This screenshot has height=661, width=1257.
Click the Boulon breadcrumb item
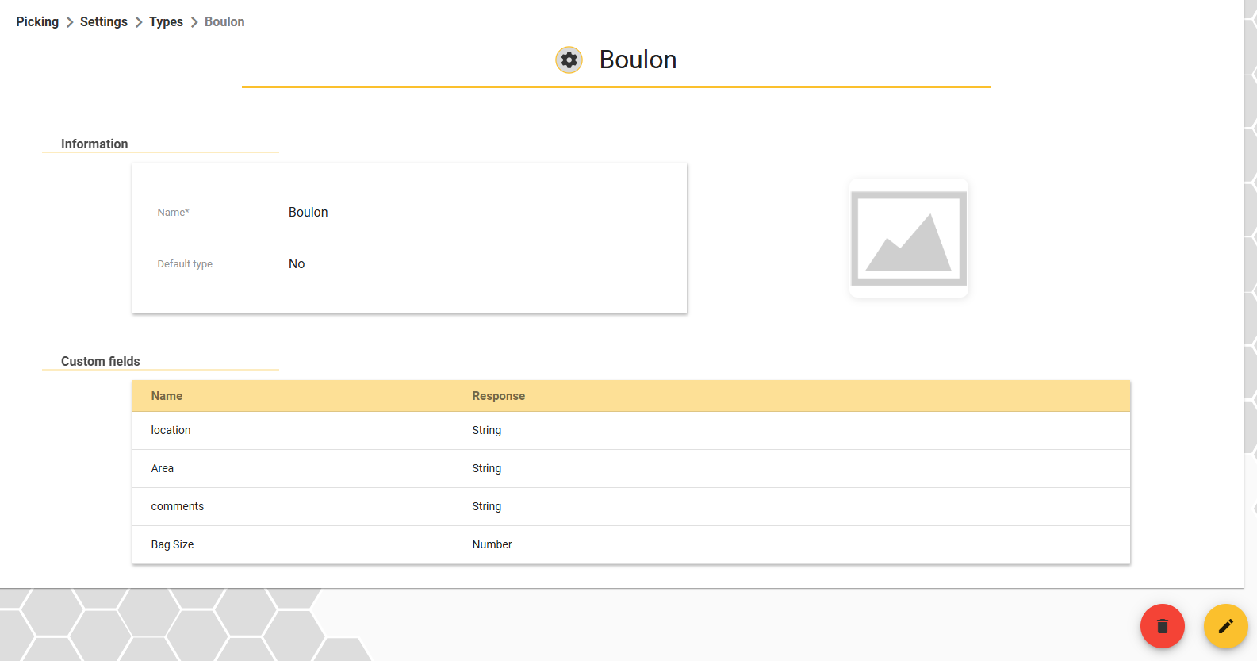(x=224, y=21)
